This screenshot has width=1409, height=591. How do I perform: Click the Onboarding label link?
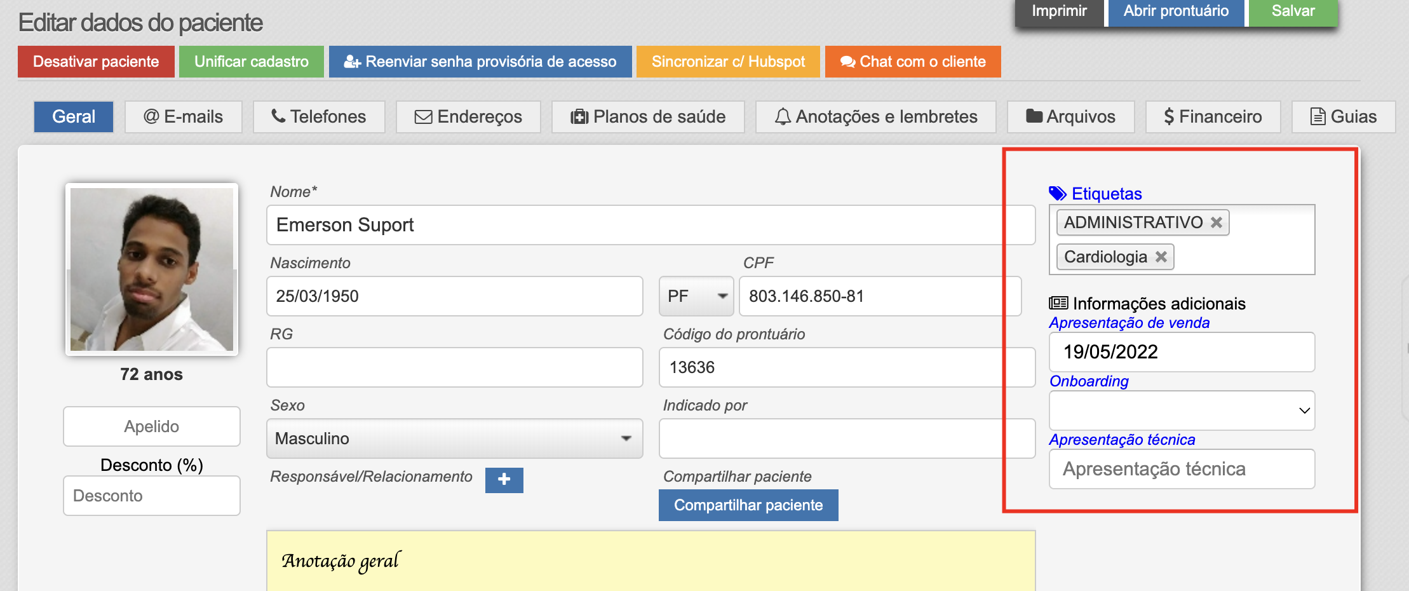point(1089,381)
